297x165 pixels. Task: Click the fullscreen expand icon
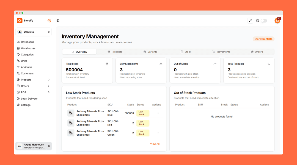click(250, 21)
